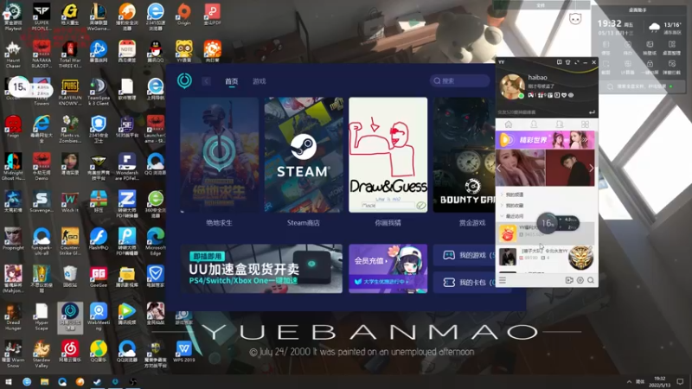Open YY friends tab with single-person icon
This screenshot has width=692, height=389.
click(534, 124)
